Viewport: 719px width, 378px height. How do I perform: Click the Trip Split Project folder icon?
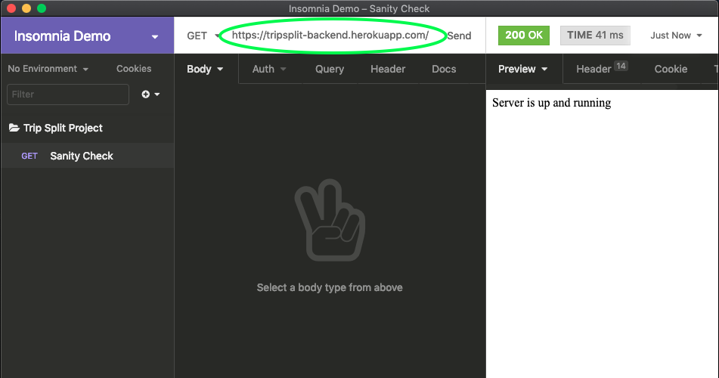tap(14, 128)
